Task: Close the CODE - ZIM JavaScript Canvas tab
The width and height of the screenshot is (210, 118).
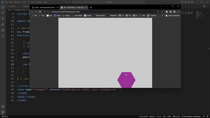Action: (57, 8)
